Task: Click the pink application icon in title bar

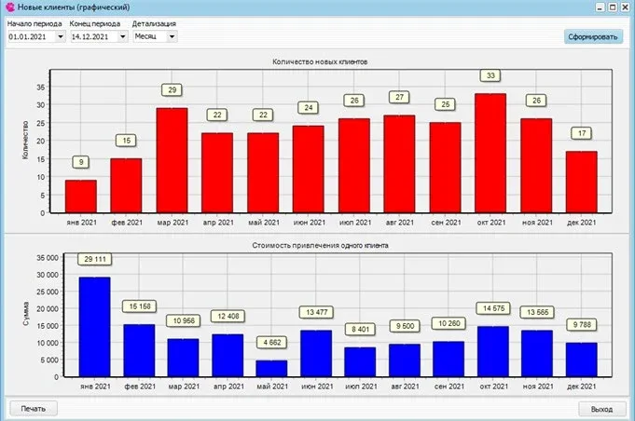Action: (9, 7)
